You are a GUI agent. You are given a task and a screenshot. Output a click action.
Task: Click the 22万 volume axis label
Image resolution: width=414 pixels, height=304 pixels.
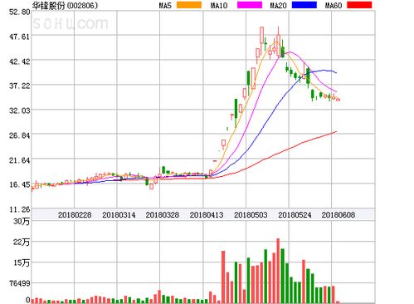click(22, 242)
